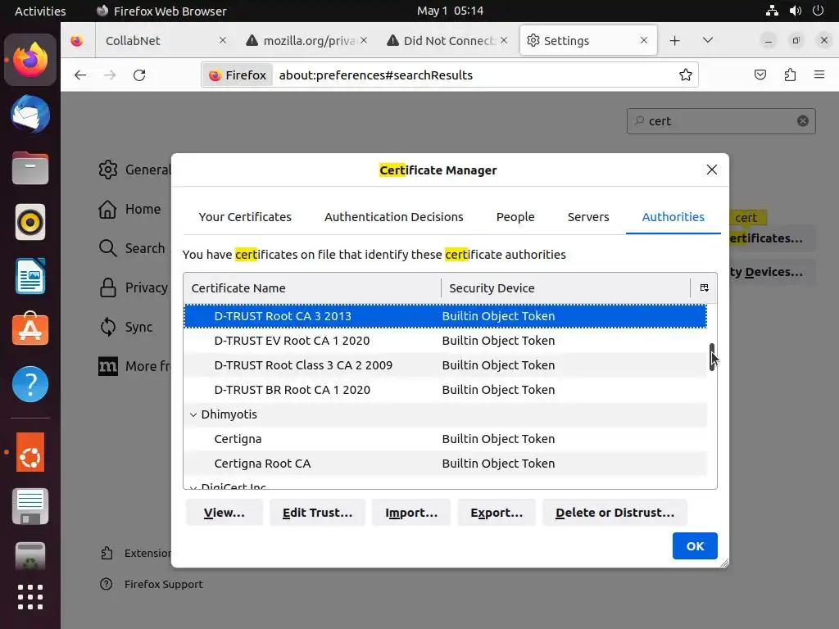Open Rhythmbox music player from the dock

click(30, 222)
